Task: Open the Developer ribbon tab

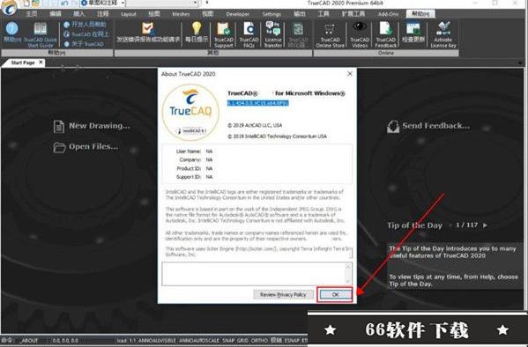Action: click(238, 14)
